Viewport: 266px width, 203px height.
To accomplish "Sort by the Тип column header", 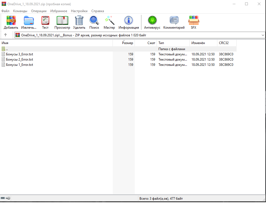I will pyautogui.click(x=173, y=43).
